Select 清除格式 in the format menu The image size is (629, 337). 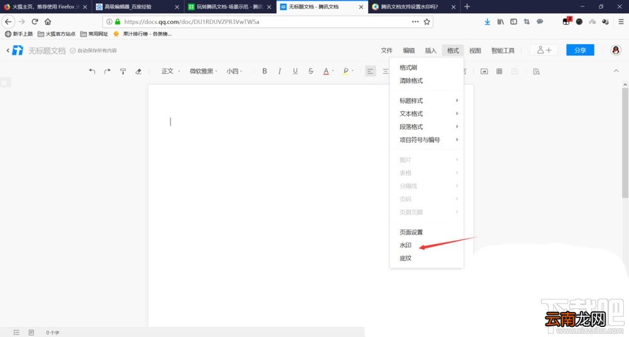[x=426, y=80]
